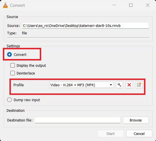
Task: Create a new profile icon button
Action: tap(139, 85)
